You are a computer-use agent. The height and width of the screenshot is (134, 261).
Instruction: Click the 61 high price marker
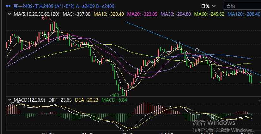point(45,19)
